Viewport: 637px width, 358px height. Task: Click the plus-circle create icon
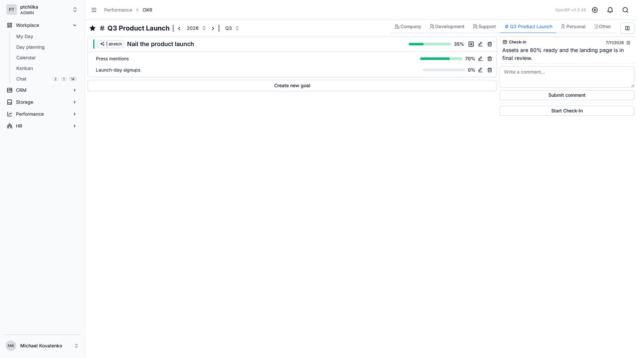click(595, 10)
